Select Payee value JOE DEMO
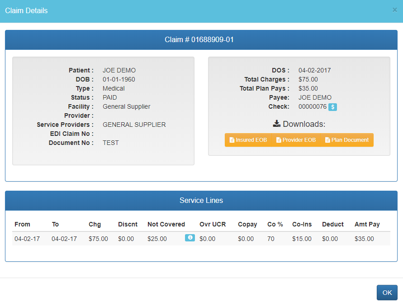403x303 pixels. pos(315,97)
